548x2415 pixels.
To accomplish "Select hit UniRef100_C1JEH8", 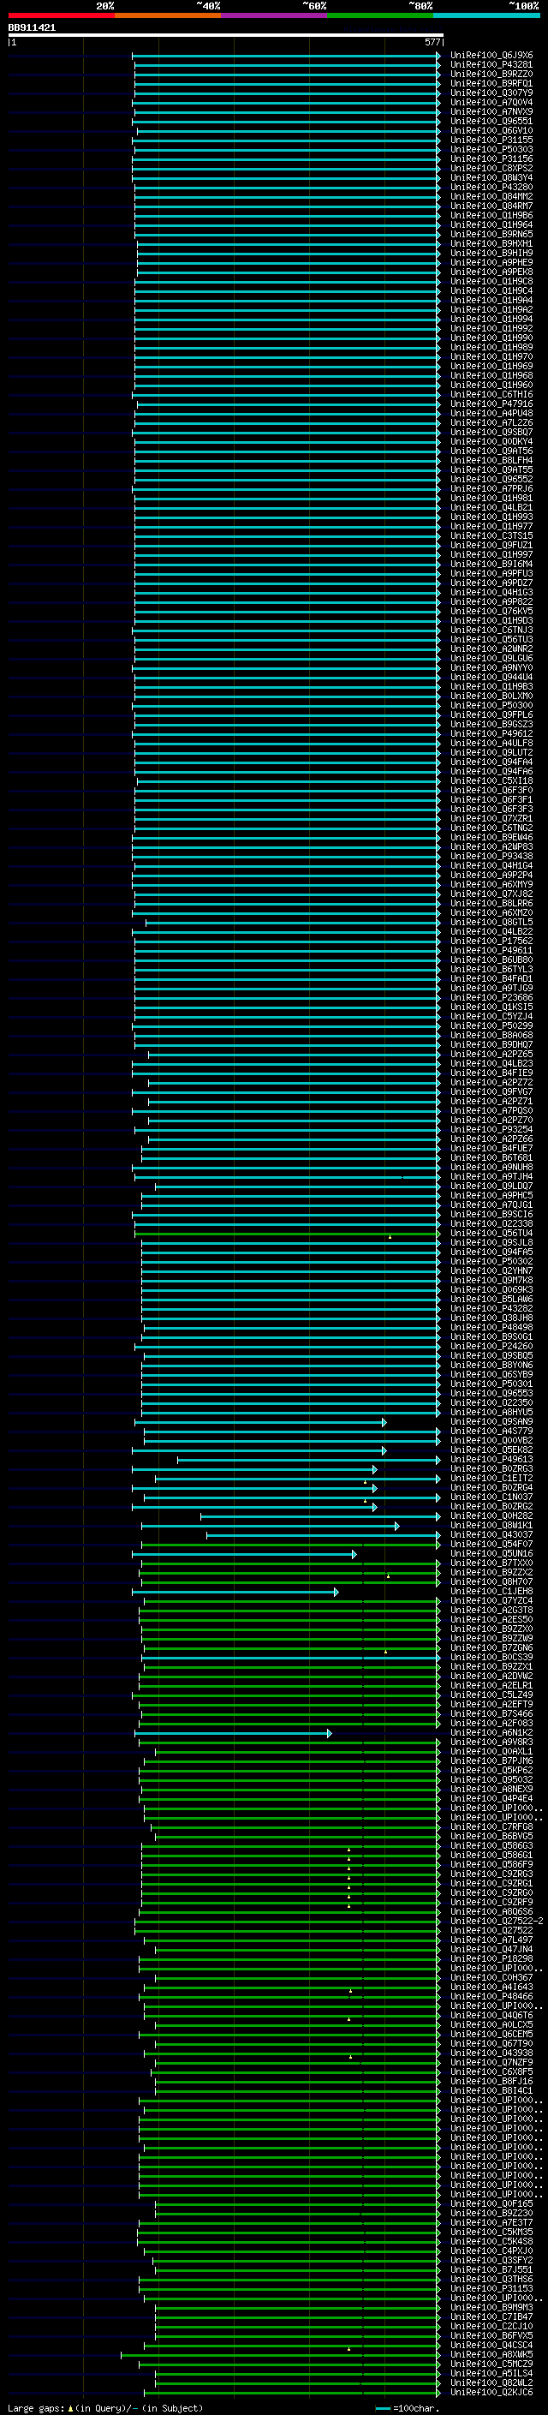I will click(491, 1592).
